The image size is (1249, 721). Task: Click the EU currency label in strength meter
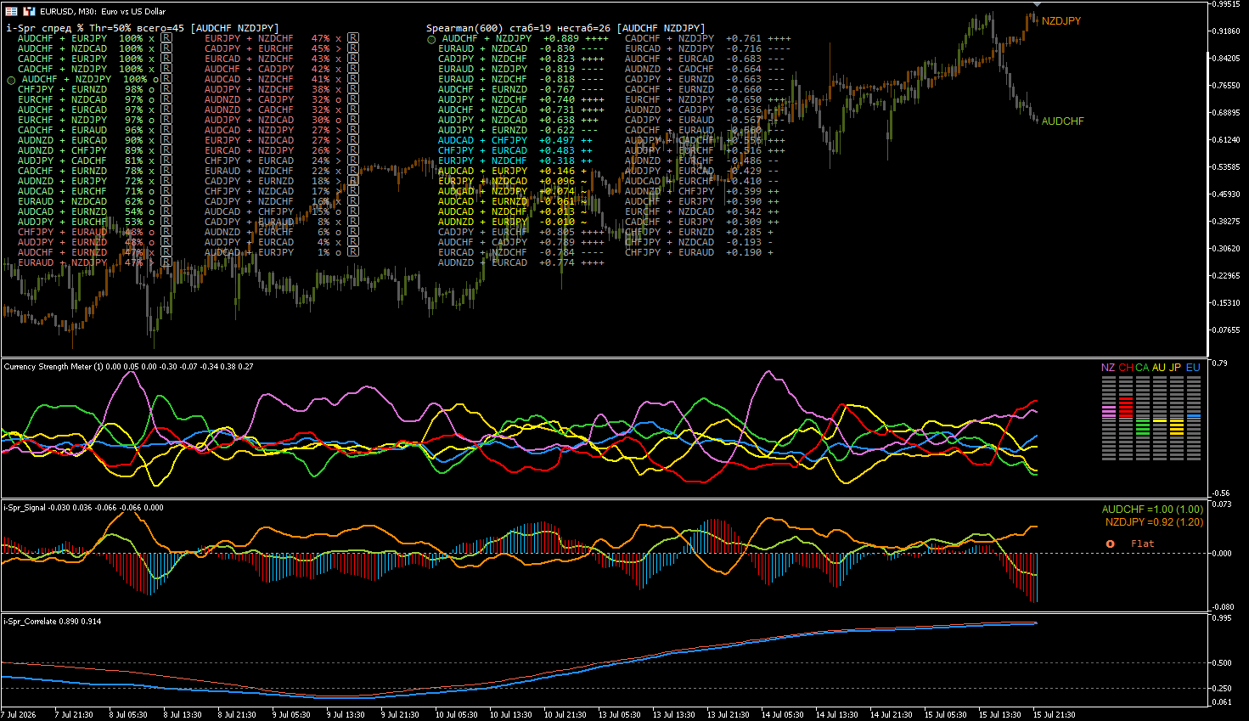click(x=1193, y=368)
